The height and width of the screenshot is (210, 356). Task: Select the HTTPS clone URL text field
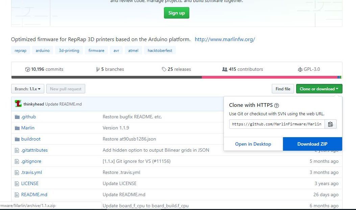pyautogui.click(x=277, y=124)
